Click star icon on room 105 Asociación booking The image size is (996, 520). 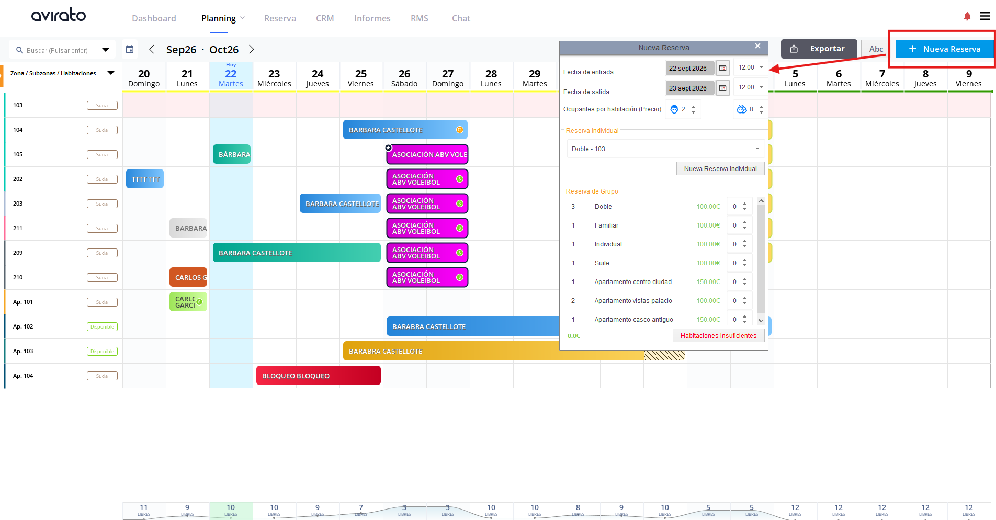[x=389, y=148]
